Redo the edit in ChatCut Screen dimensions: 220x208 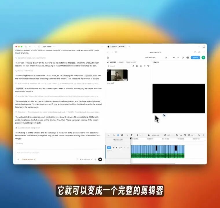[178, 57]
